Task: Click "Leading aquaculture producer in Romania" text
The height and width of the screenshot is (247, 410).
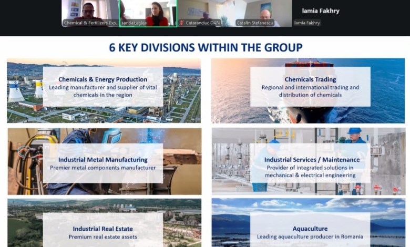Action: pos(310,237)
